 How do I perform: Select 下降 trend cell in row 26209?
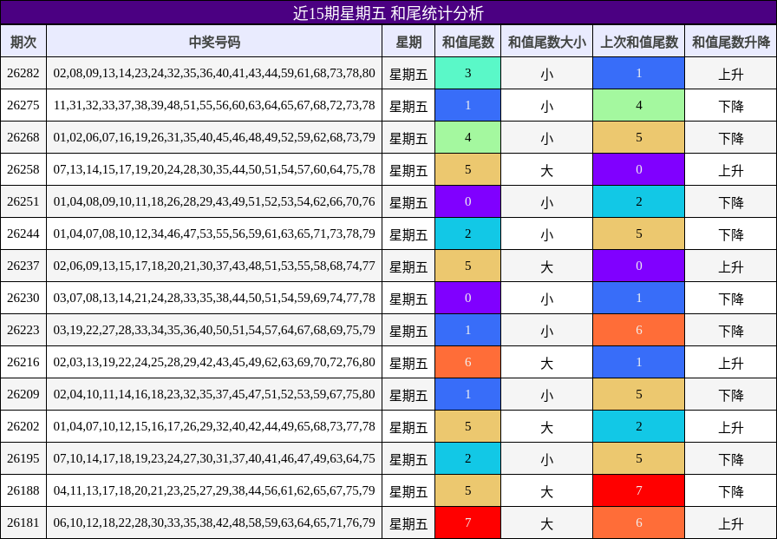[x=731, y=394]
